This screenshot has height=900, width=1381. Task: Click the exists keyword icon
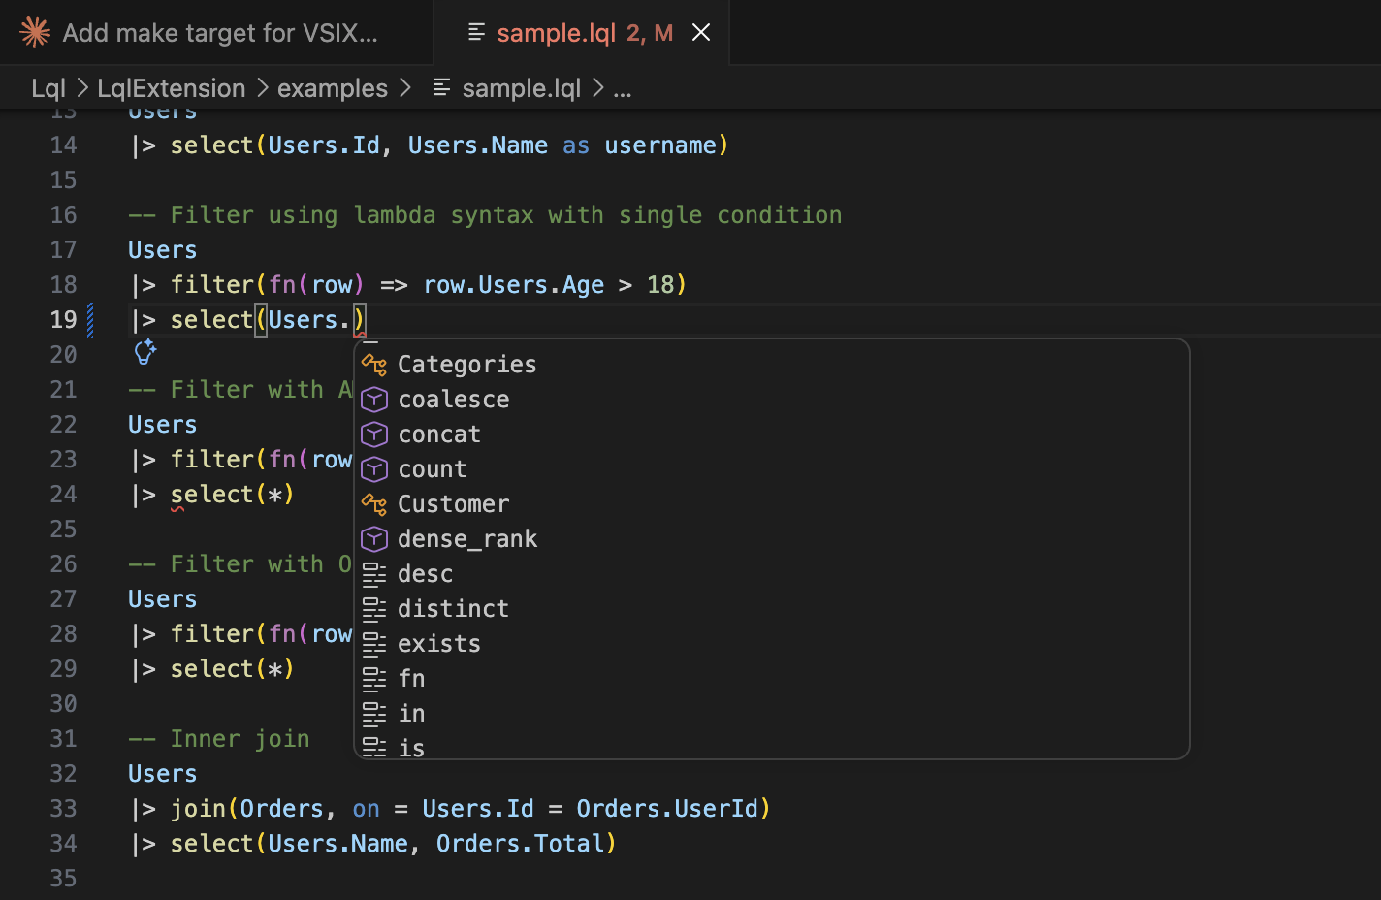tap(374, 644)
